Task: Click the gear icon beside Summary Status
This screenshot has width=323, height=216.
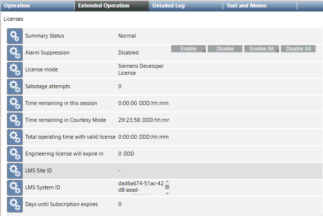Action: pyautogui.click(x=15, y=36)
